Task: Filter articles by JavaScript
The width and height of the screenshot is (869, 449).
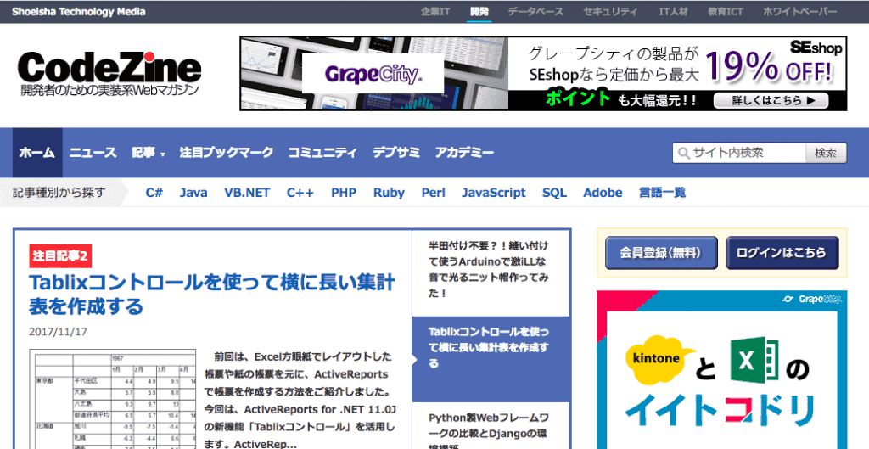Action: pyautogui.click(x=493, y=193)
